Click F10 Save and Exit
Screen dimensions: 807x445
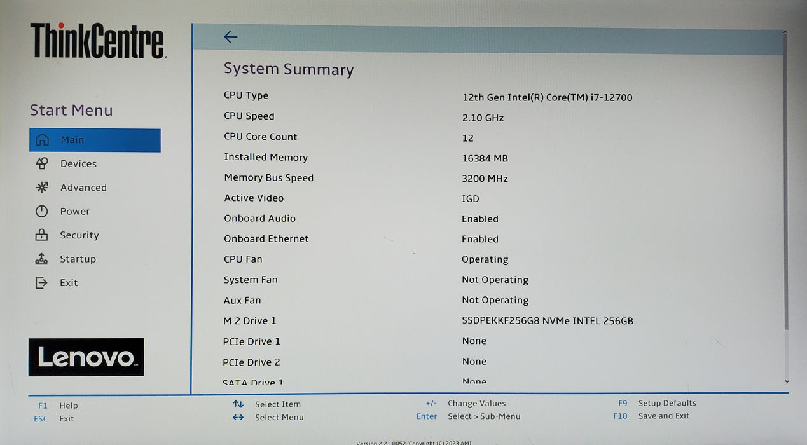[651, 416]
